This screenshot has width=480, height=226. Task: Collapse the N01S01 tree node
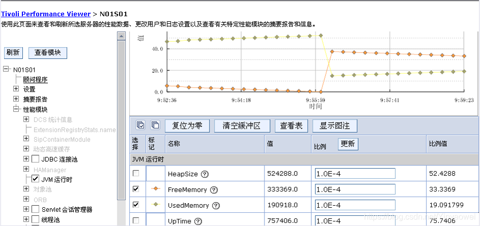coord(6,69)
